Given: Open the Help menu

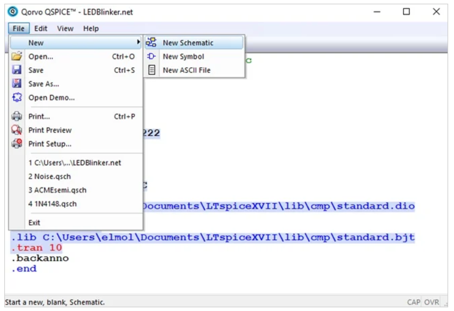Looking at the screenshot, I should click(x=91, y=28).
